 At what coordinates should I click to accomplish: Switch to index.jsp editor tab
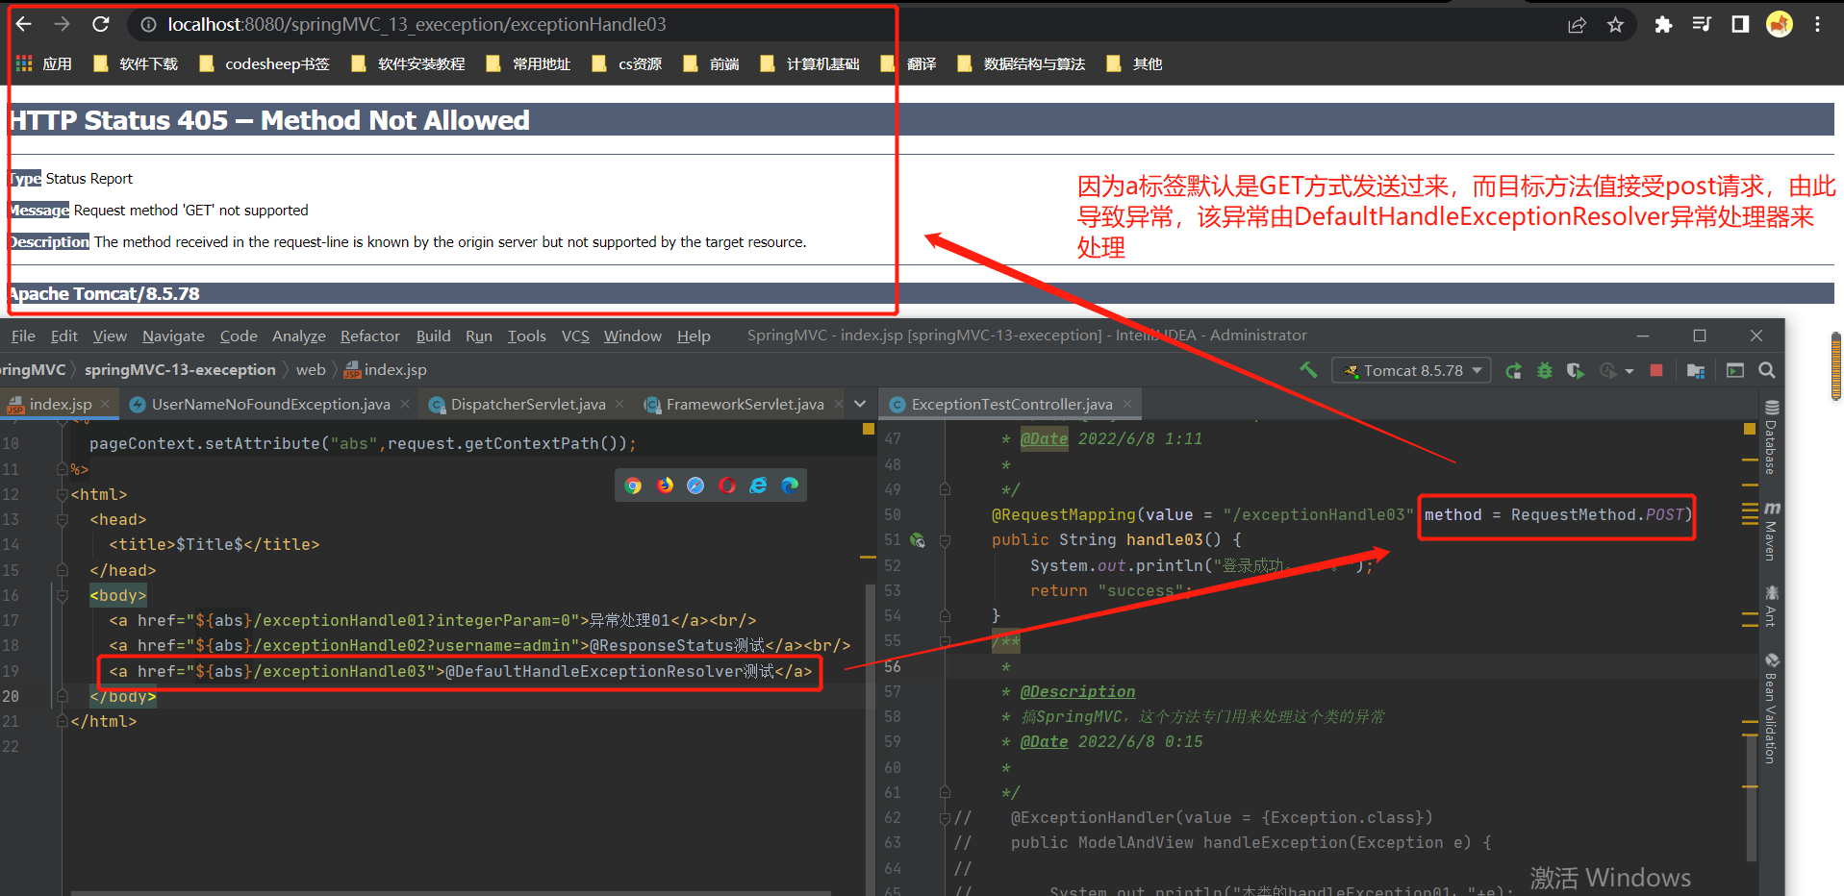tap(61, 404)
